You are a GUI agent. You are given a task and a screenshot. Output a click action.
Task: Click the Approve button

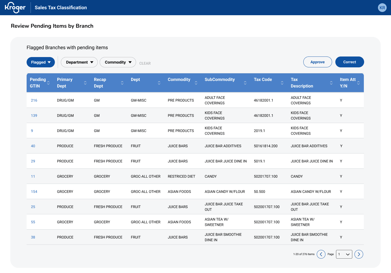[318, 62]
